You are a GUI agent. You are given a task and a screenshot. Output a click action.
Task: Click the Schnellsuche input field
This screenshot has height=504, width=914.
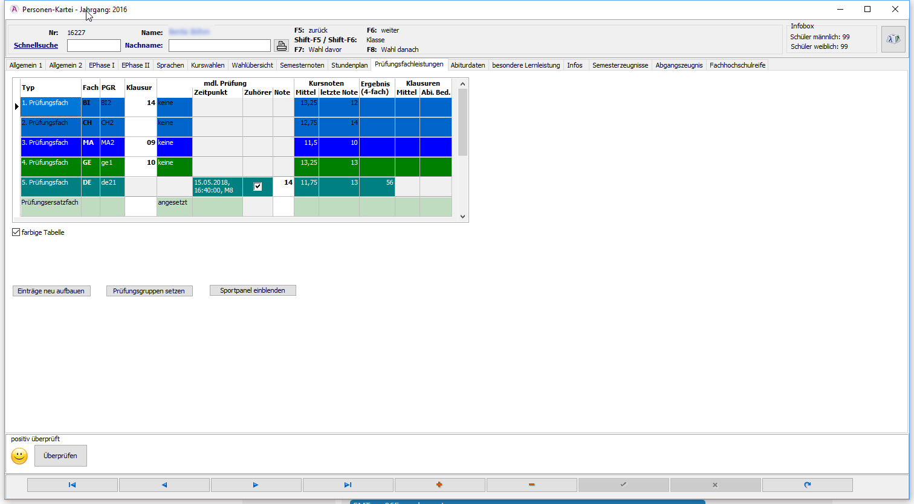[94, 45]
